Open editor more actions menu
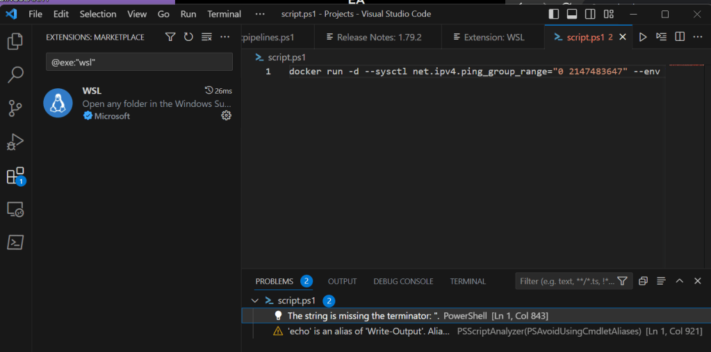Screen dimensions: 711x352 coord(698,37)
